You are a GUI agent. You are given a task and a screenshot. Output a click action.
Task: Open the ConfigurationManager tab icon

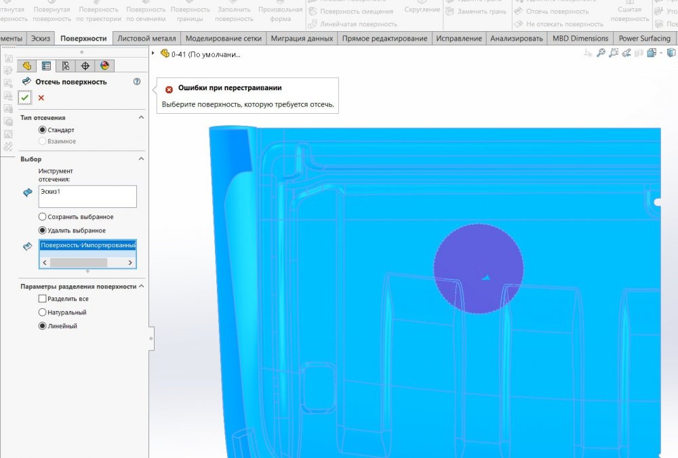pyautogui.click(x=66, y=66)
